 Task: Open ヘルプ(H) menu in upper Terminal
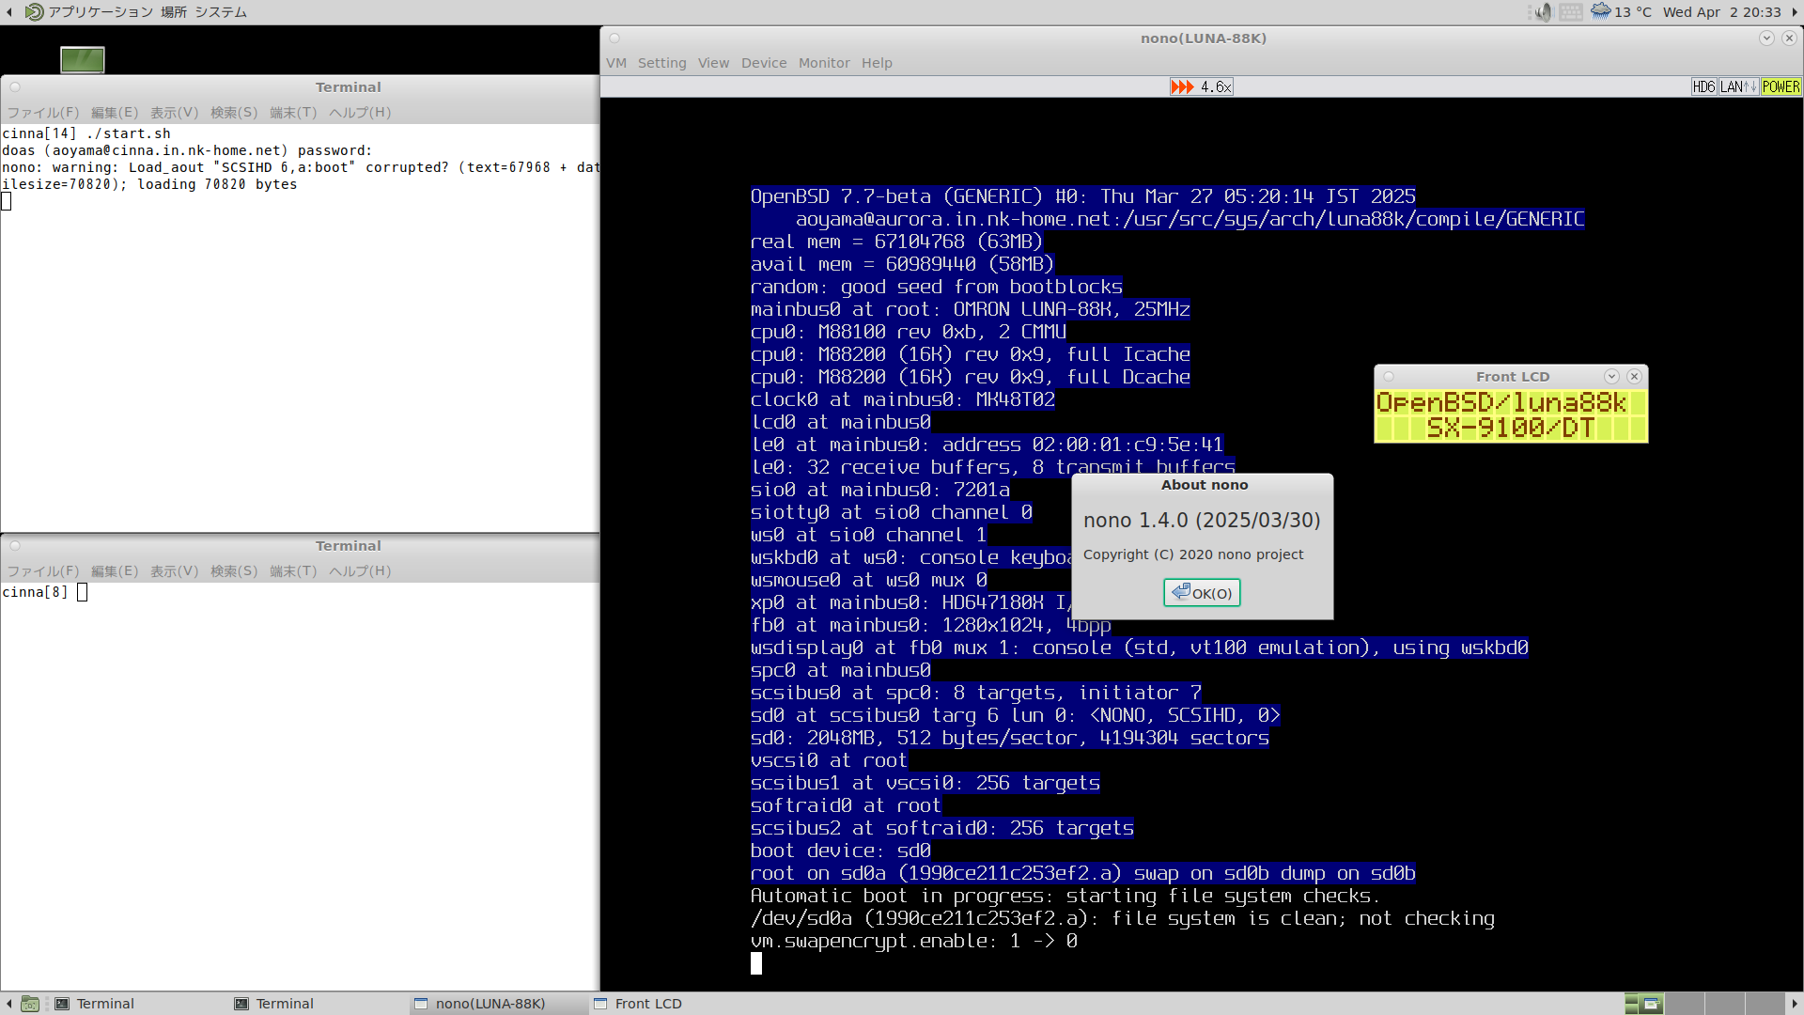(360, 113)
